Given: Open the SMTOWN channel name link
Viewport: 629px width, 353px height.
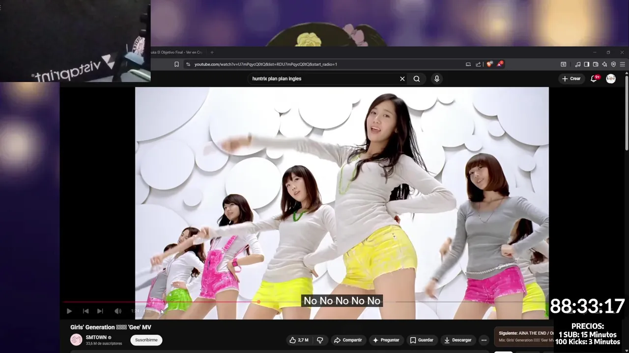Looking at the screenshot, I should (96, 337).
